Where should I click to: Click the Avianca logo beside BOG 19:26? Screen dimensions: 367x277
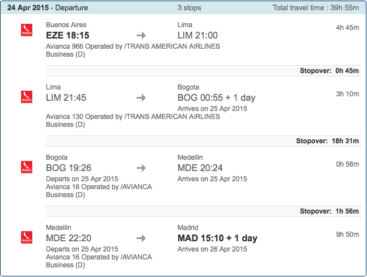[27, 167]
